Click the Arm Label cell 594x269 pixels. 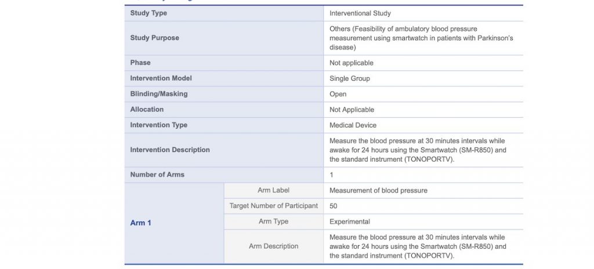[273, 190]
